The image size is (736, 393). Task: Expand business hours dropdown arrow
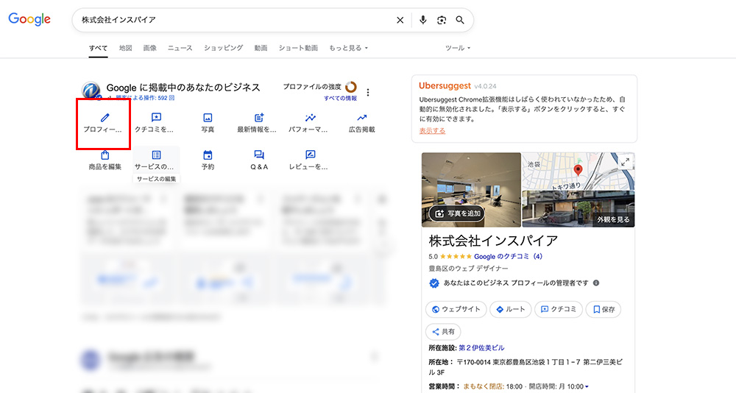pos(587,387)
